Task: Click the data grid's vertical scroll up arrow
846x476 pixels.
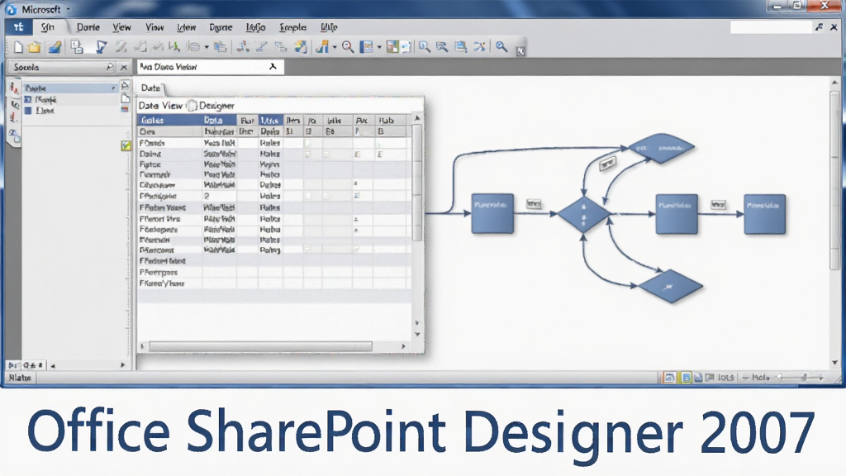Action: [416, 117]
